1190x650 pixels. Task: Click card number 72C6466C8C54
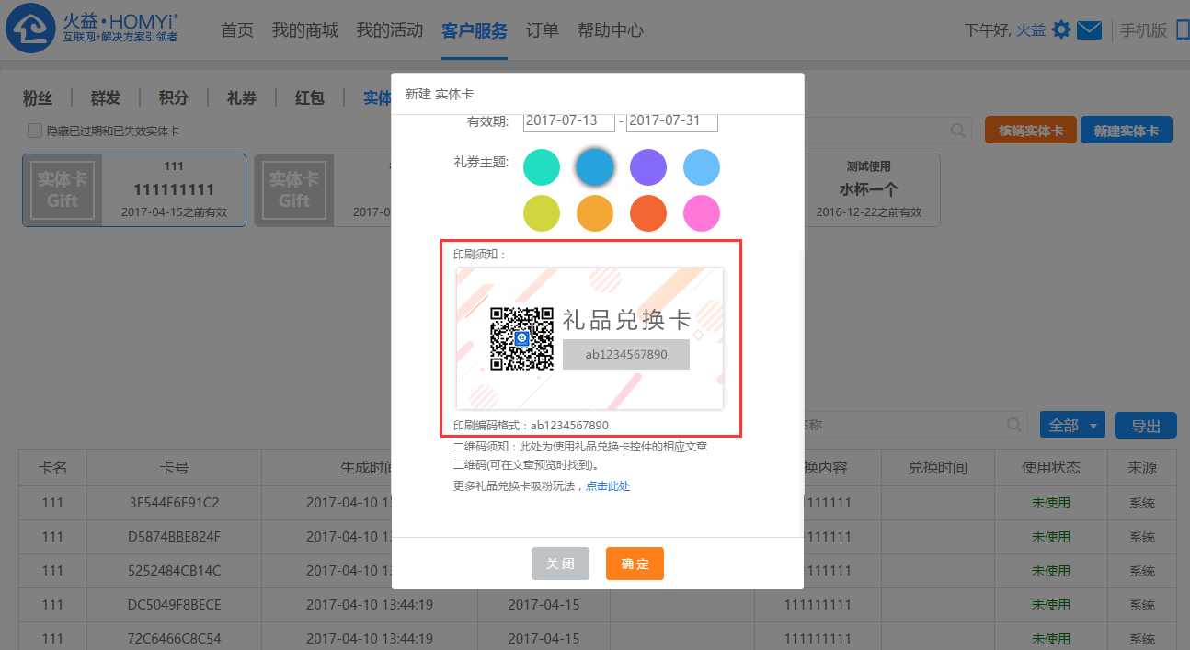tap(175, 638)
